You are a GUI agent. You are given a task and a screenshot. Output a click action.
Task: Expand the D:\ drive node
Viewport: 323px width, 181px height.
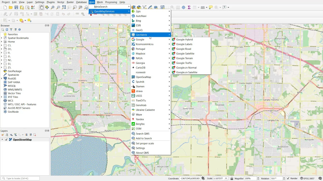[2, 49]
